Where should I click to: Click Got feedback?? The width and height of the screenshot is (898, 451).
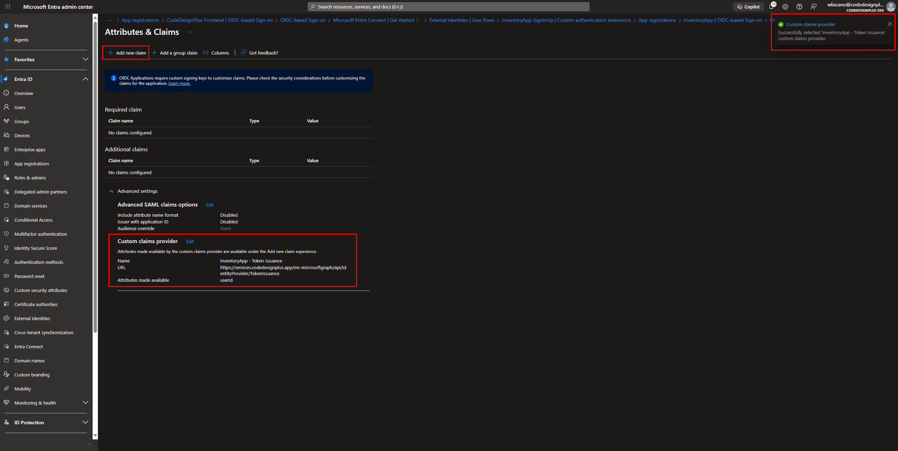(260, 53)
